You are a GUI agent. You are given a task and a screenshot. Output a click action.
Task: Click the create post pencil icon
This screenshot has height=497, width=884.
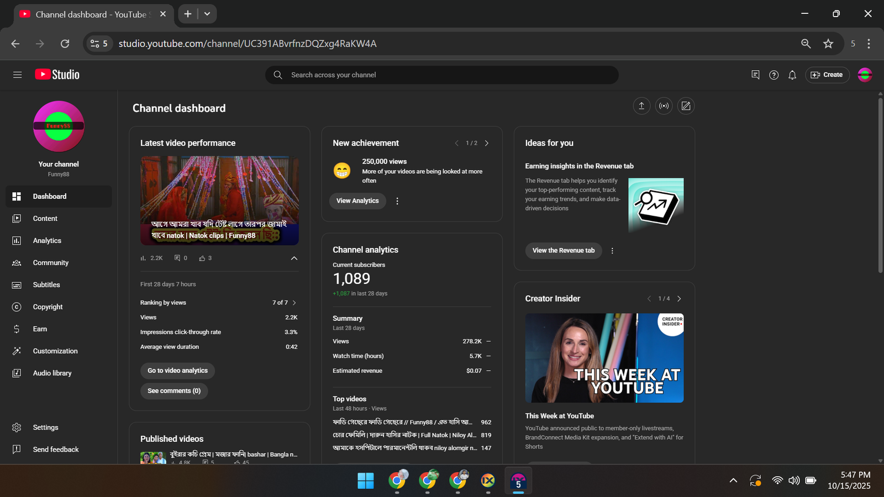click(686, 106)
